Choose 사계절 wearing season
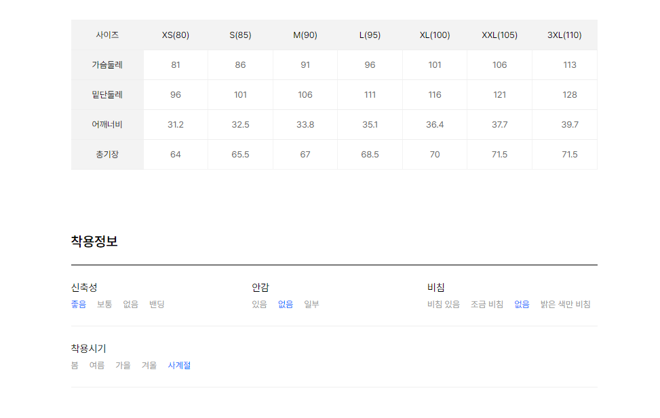 179,365
